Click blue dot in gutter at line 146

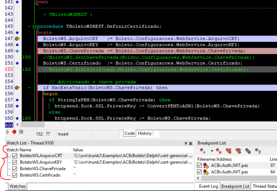tap(17, 33)
